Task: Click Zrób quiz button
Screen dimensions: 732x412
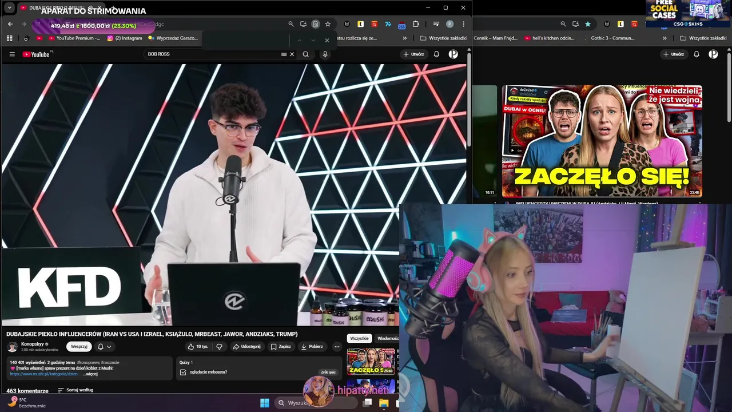Action: (x=328, y=372)
